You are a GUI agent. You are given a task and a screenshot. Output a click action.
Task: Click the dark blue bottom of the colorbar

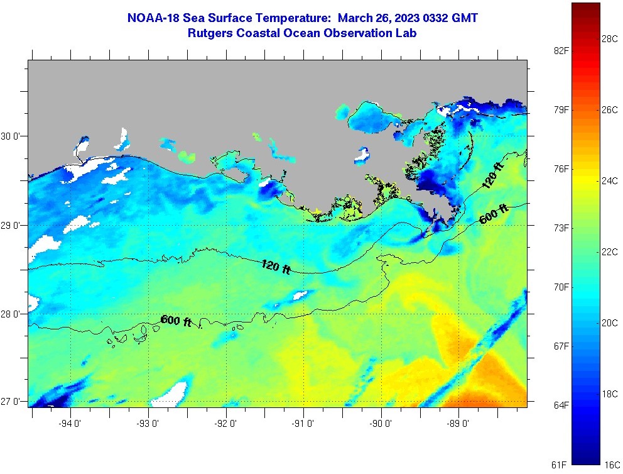pyautogui.click(x=586, y=457)
